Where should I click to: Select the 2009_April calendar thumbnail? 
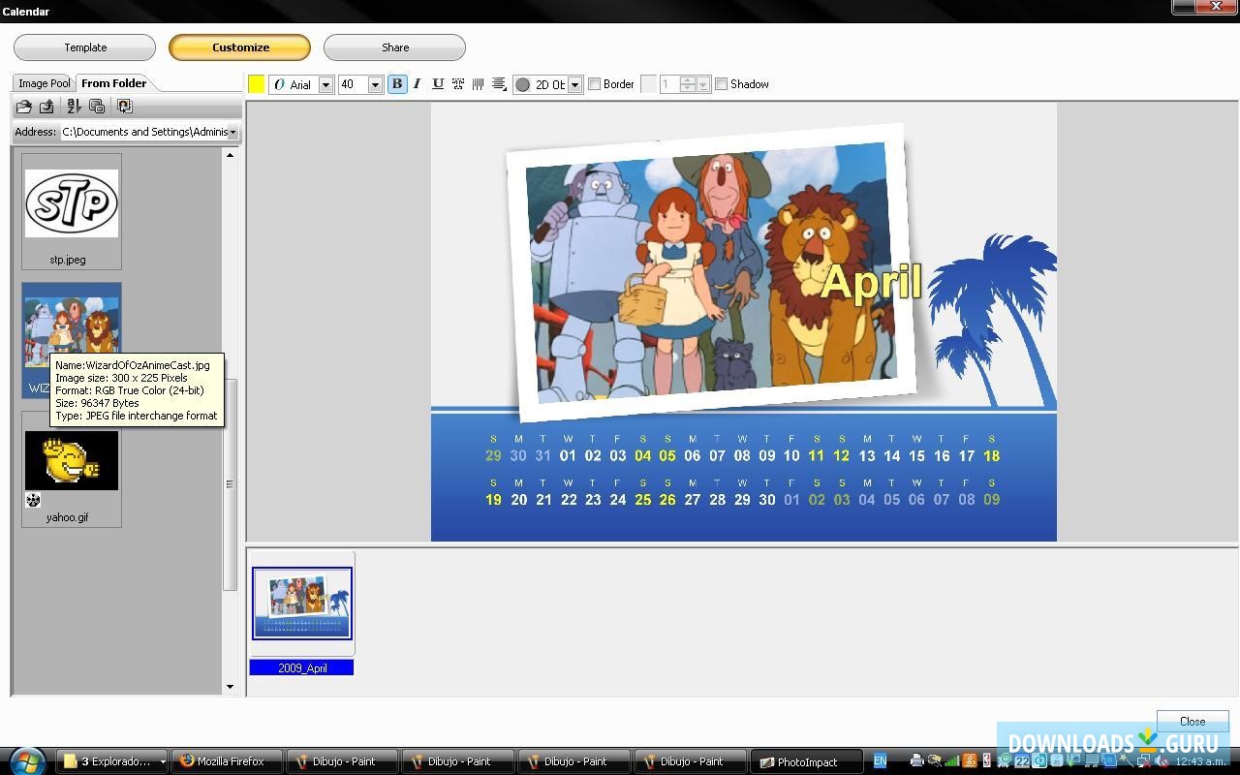(301, 603)
